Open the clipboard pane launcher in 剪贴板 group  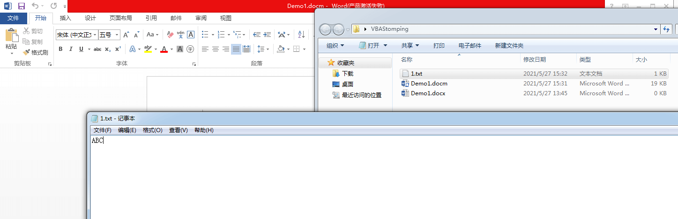50,64
